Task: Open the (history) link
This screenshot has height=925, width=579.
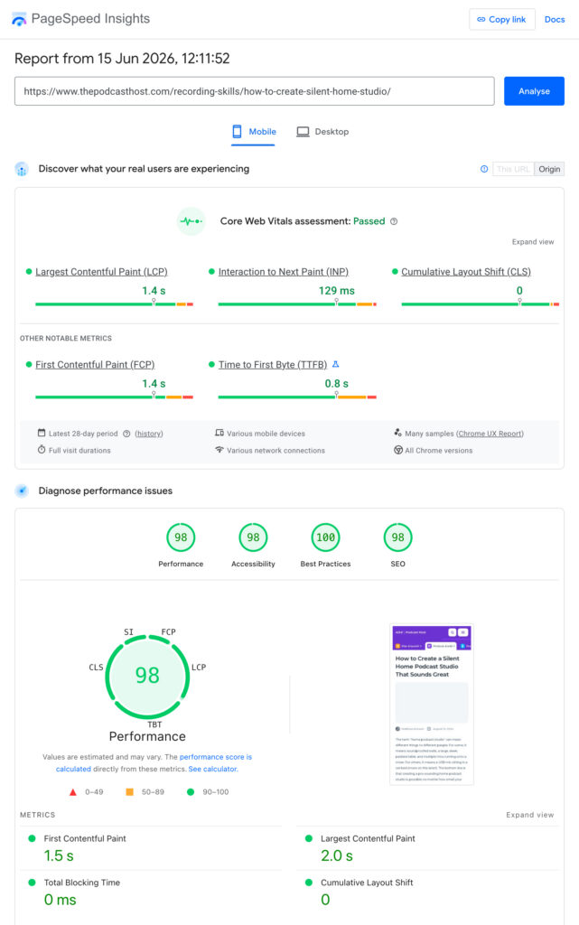Action: 148,434
